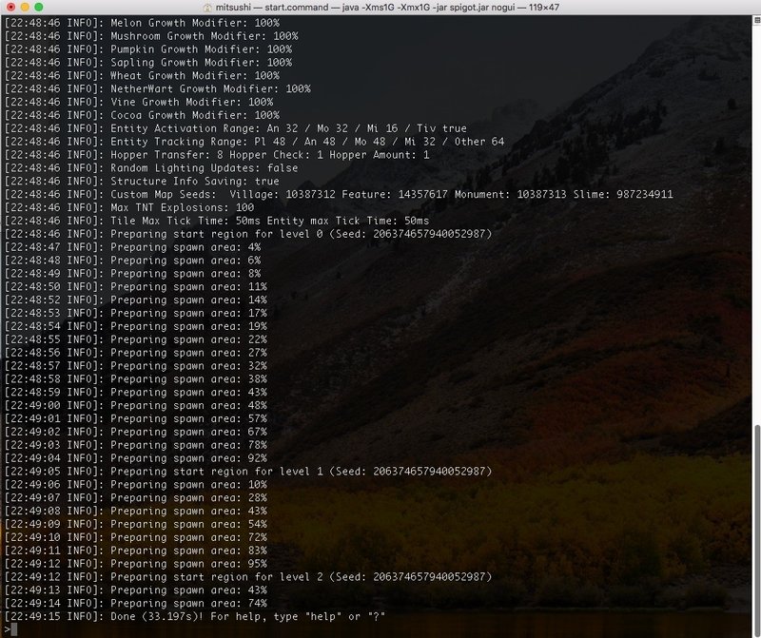
Task: Click the window title text 'mitsushi — start.command'
Action: [x=272, y=8]
